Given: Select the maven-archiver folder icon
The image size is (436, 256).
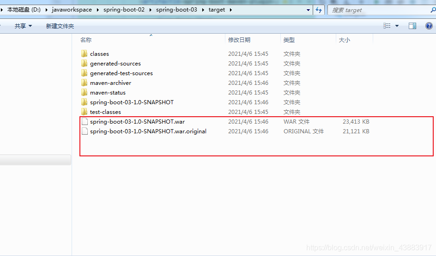Looking at the screenshot, I should click(x=85, y=83).
